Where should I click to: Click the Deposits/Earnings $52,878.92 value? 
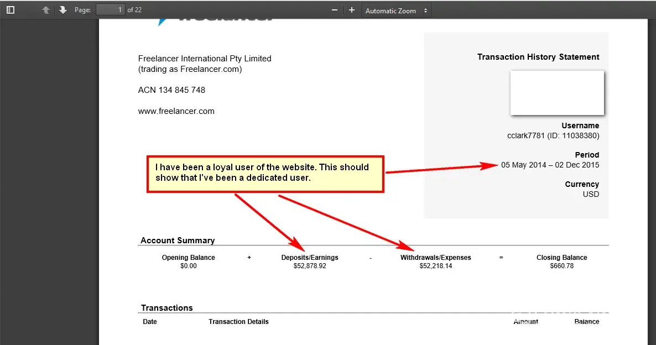click(x=310, y=266)
